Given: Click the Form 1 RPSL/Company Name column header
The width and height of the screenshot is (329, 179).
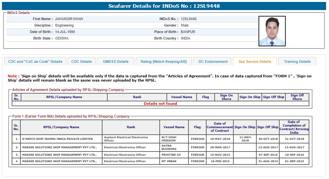Looking at the screenshot, I should coord(61,127).
